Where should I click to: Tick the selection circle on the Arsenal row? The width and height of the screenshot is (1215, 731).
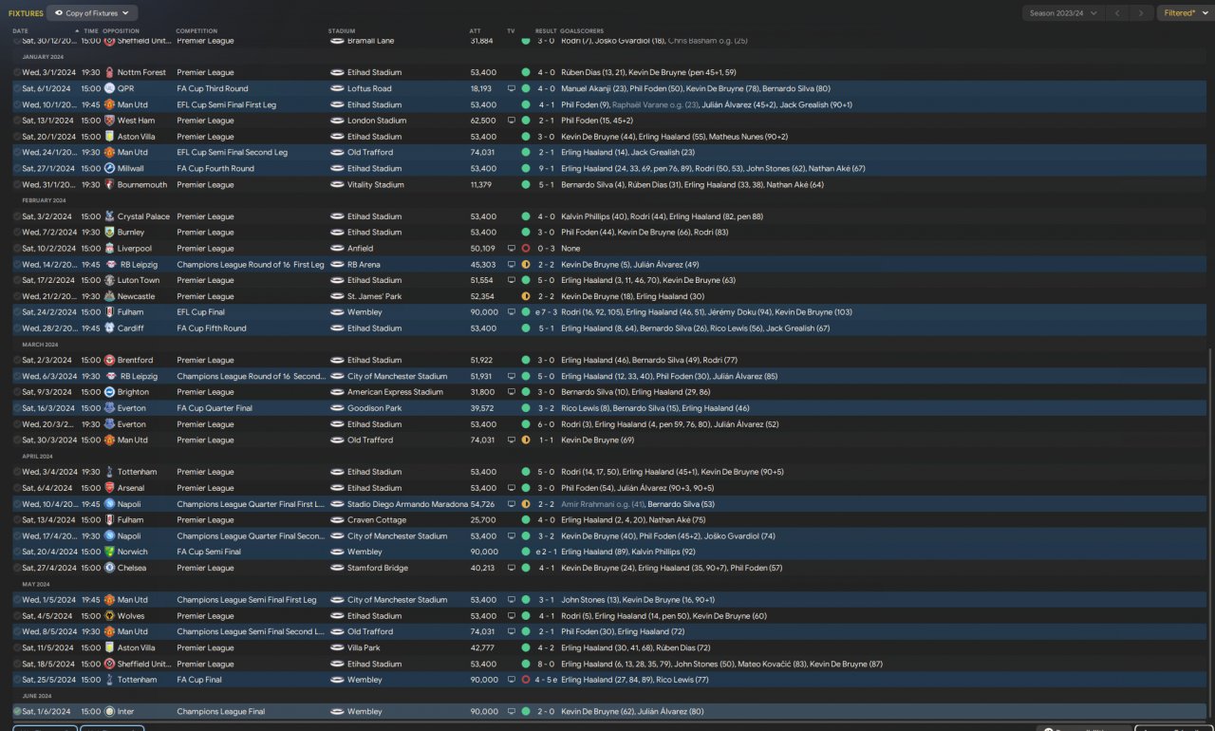(x=17, y=488)
